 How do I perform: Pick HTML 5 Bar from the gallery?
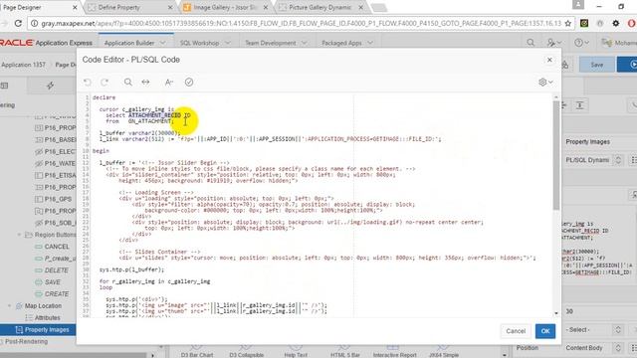345,351
